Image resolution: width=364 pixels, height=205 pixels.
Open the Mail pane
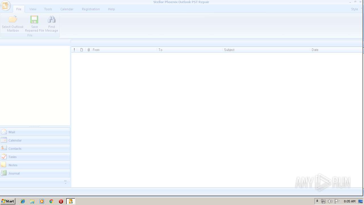point(35,132)
